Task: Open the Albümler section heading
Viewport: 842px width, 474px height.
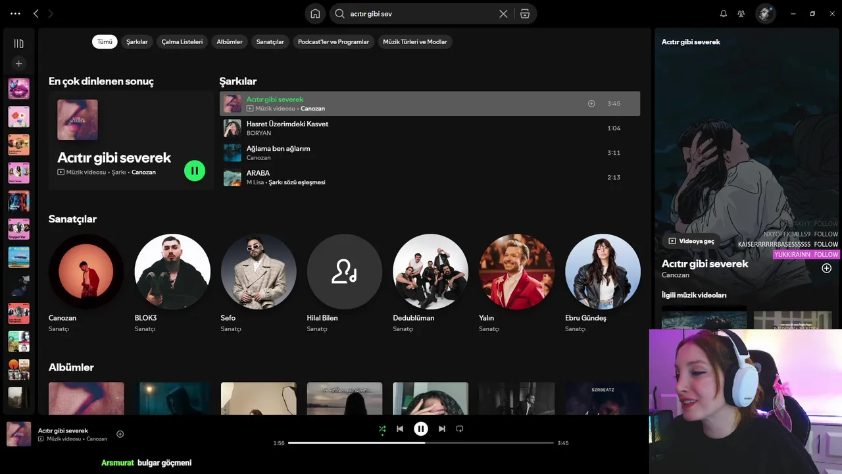Action: (71, 367)
